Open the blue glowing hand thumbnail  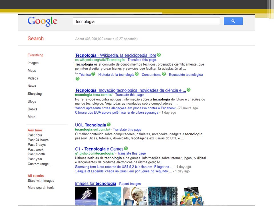pyautogui.click(x=110, y=196)
